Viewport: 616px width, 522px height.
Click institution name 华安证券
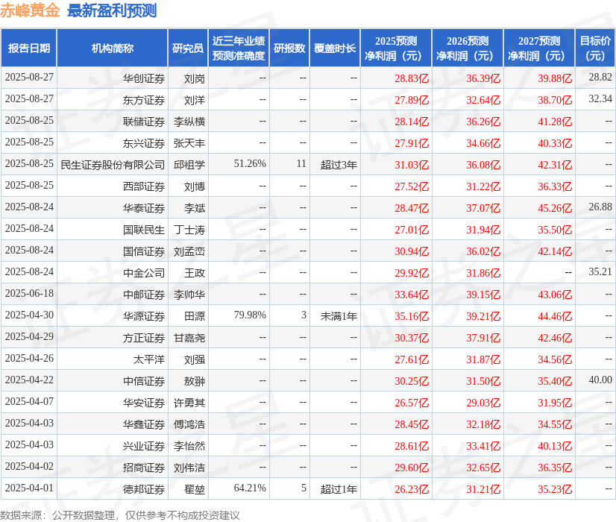[144, 403]
